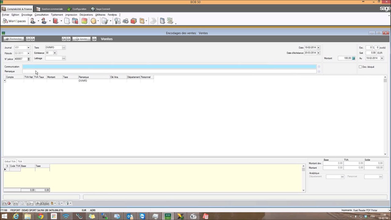391x220 pixels.
Task: Open Google Chrome from the taskbar
Action: click(40, 216)
